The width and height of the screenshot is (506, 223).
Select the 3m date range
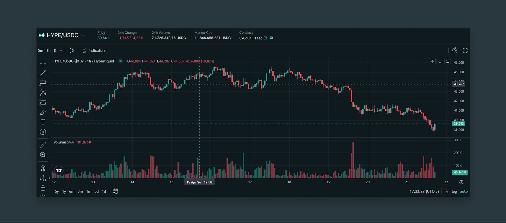[80, 191]
